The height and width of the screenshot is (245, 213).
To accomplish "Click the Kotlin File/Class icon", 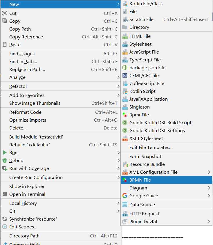I will (x=125, y=3).
